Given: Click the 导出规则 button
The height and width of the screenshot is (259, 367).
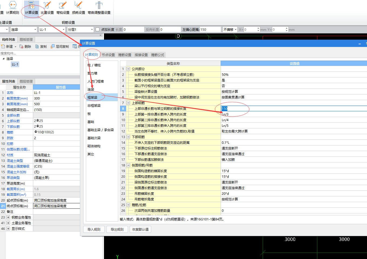Looking at the screenshot, I should (117, 229).
